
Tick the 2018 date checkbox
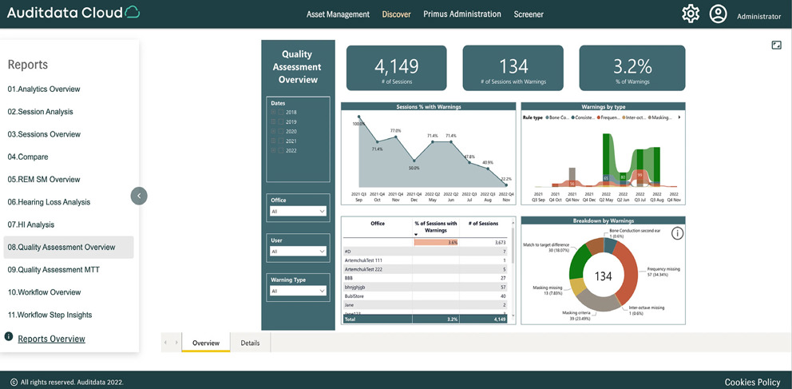[x=281, y=112]
